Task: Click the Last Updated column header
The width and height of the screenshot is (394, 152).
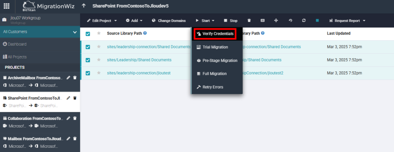Action: point(339,33)
